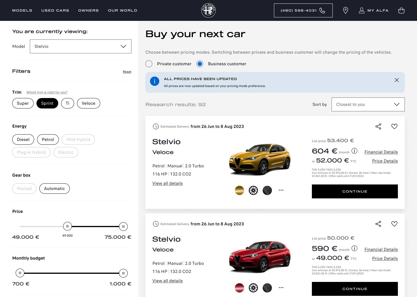The image size is (417, 297).
Task: Open the shopping basket icon
Action: (x=401, y=10)
